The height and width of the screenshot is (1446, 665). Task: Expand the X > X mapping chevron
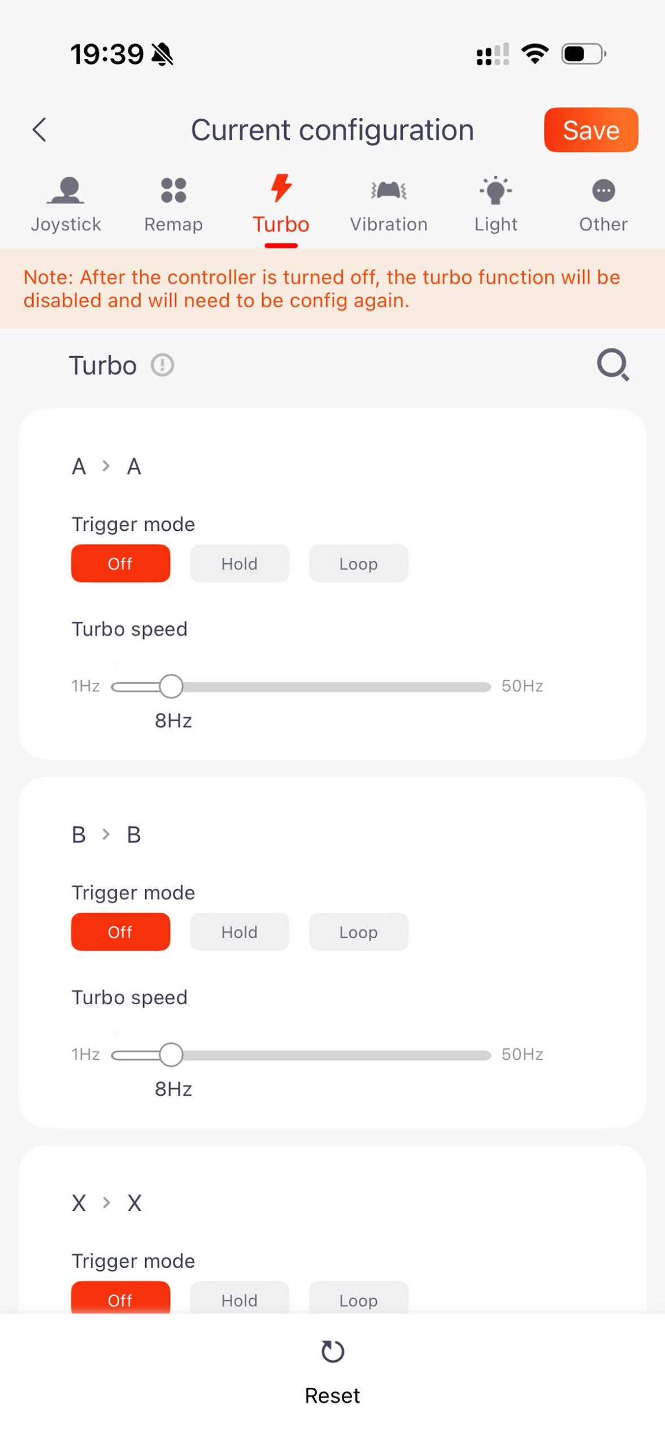[106, 1202]
